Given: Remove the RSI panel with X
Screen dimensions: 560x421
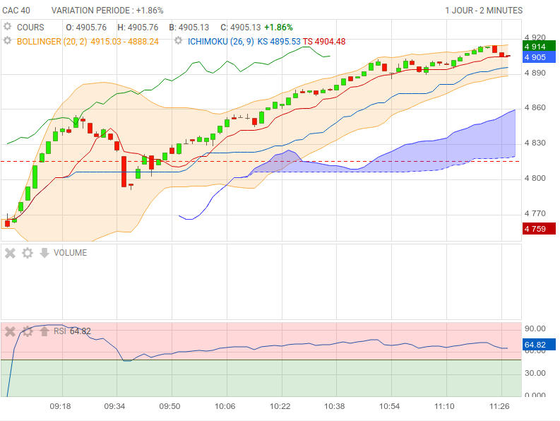Looking at the screenshot, I should coord(10,332).
